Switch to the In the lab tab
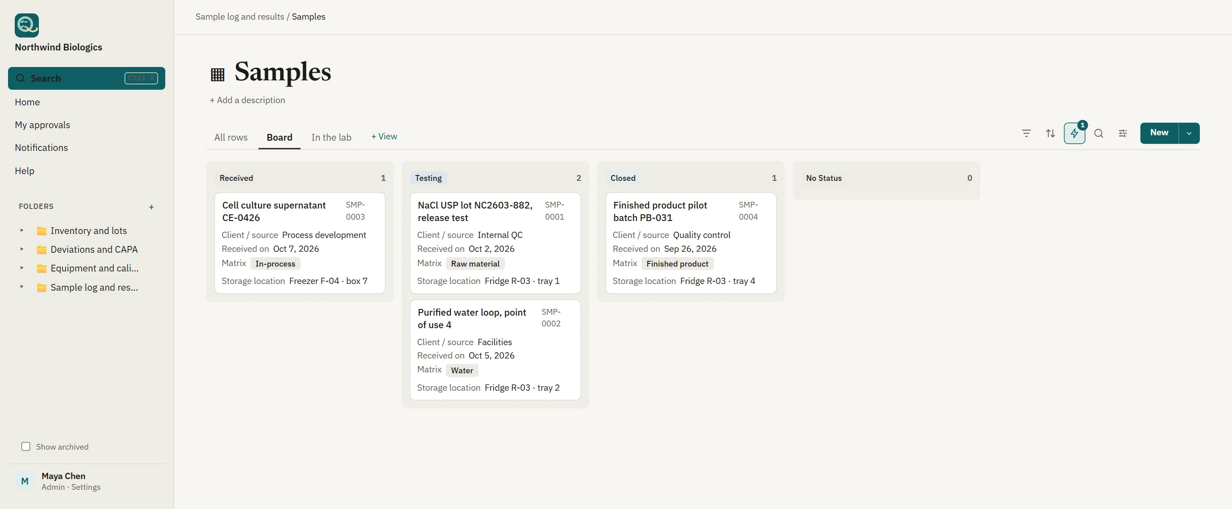1232x509 pixels. (331, 138)
